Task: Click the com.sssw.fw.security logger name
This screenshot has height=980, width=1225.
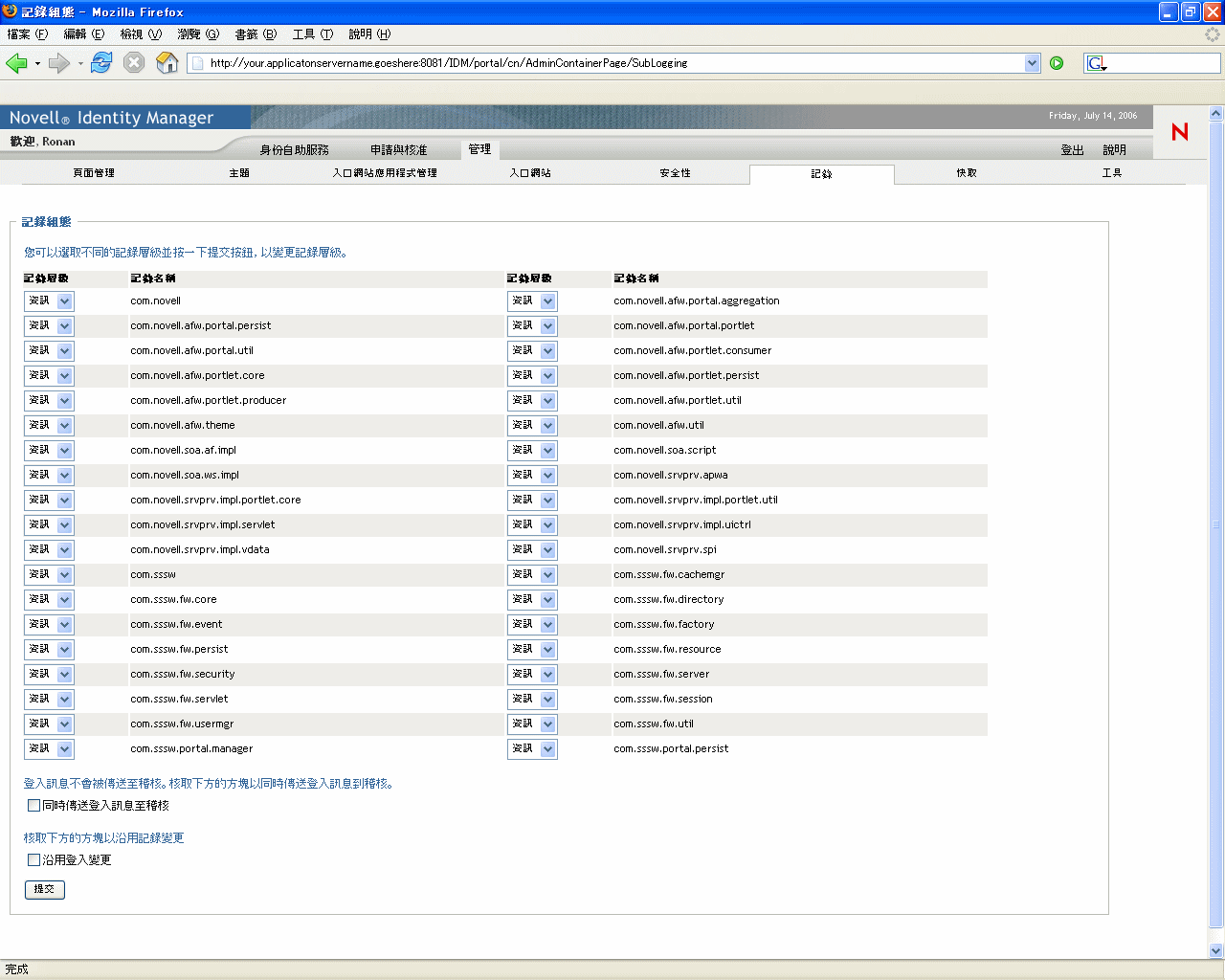Action: point(183,675)
